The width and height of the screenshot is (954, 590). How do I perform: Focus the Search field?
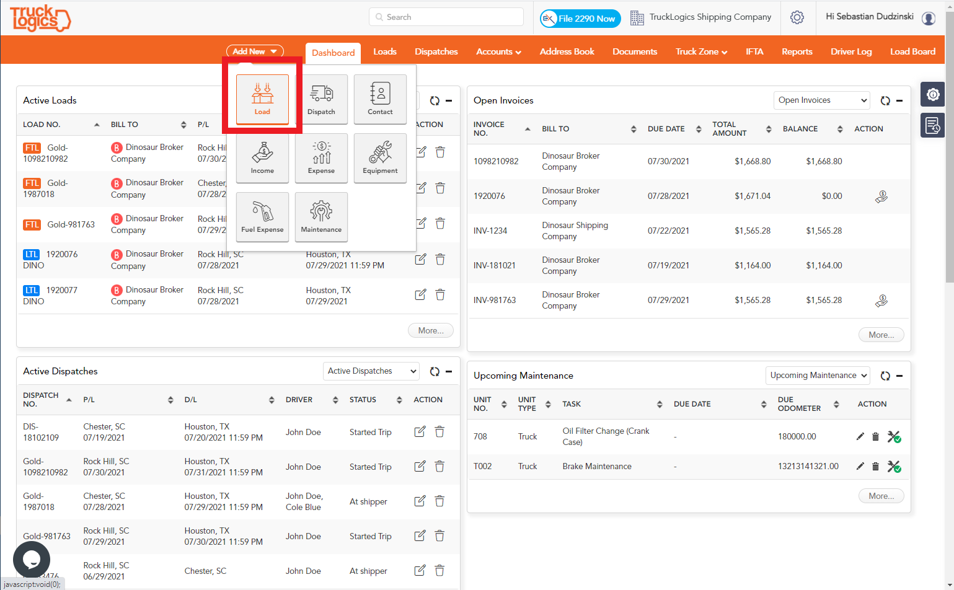point(446,17)
